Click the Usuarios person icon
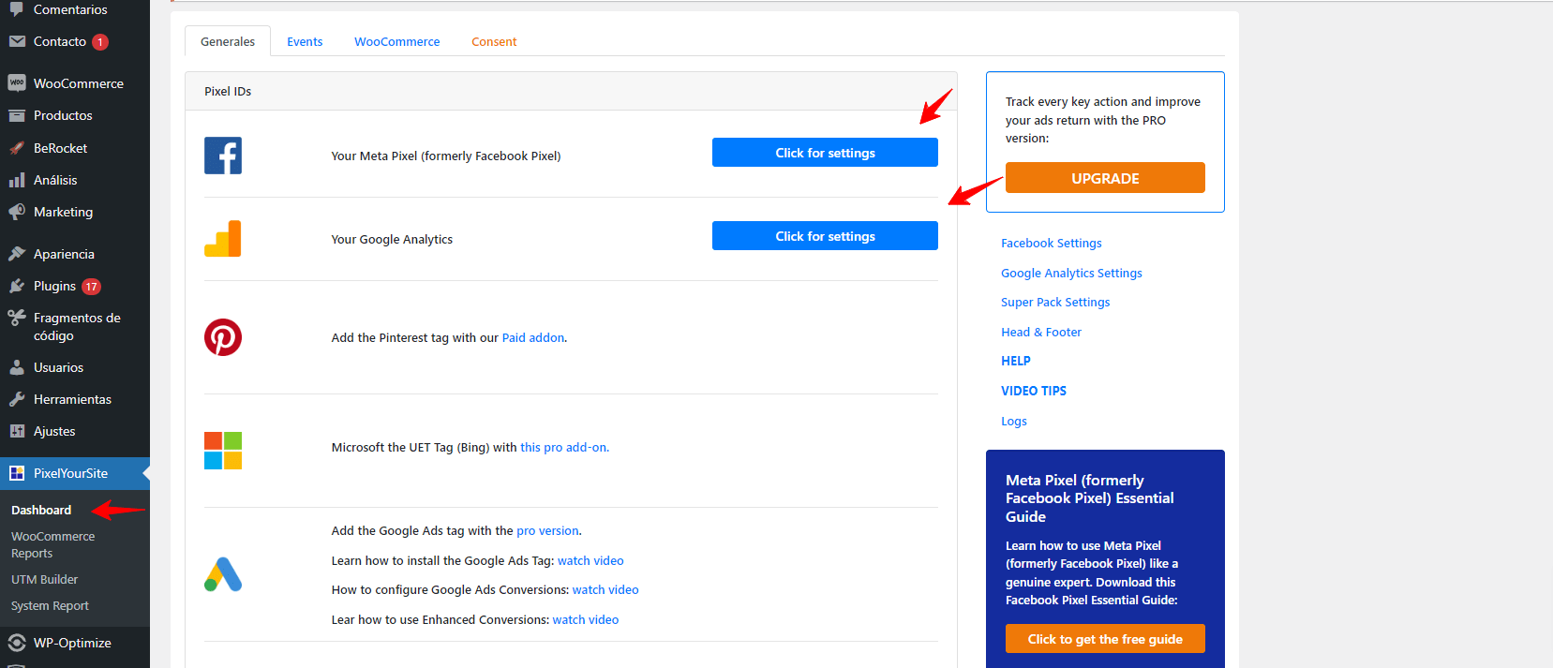The height and width of the screenshot is (668, 1553). [17, 367]
